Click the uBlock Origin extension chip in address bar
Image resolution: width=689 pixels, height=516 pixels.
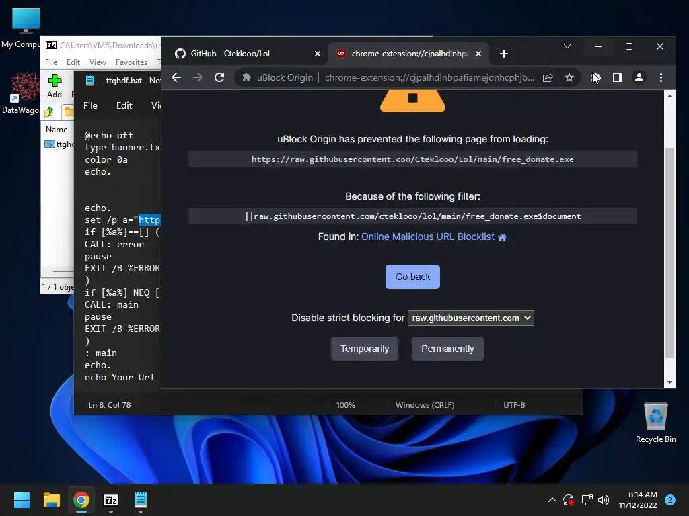[278, 78]
